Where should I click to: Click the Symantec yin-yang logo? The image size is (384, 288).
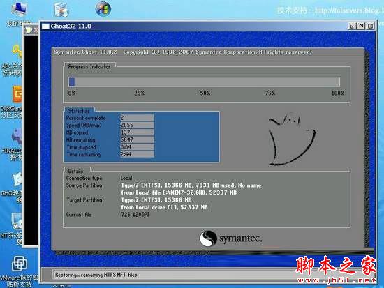click(x=208, y=238)
